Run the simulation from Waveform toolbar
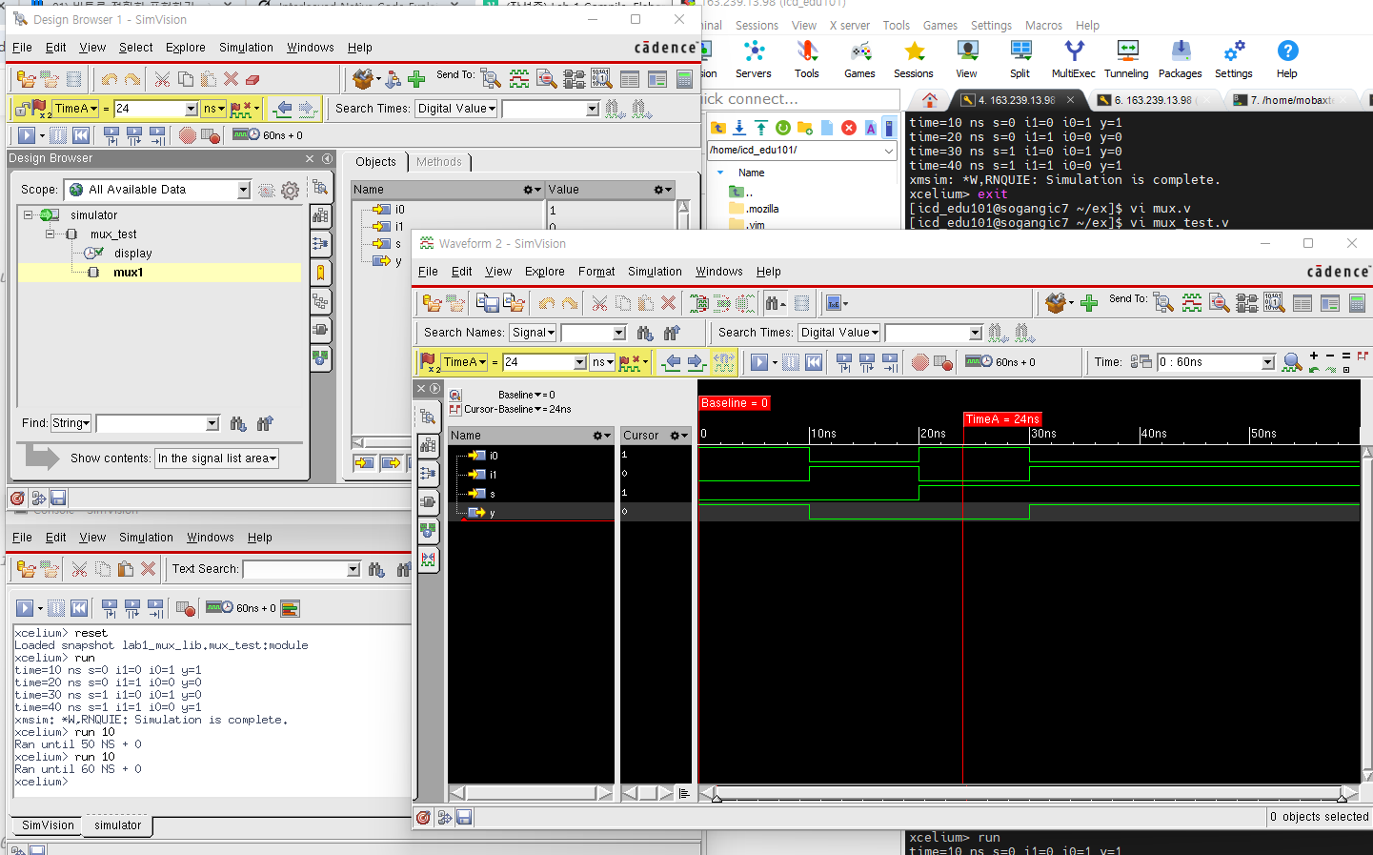This screenshot has height=855, width=1373. pos(758,362)
